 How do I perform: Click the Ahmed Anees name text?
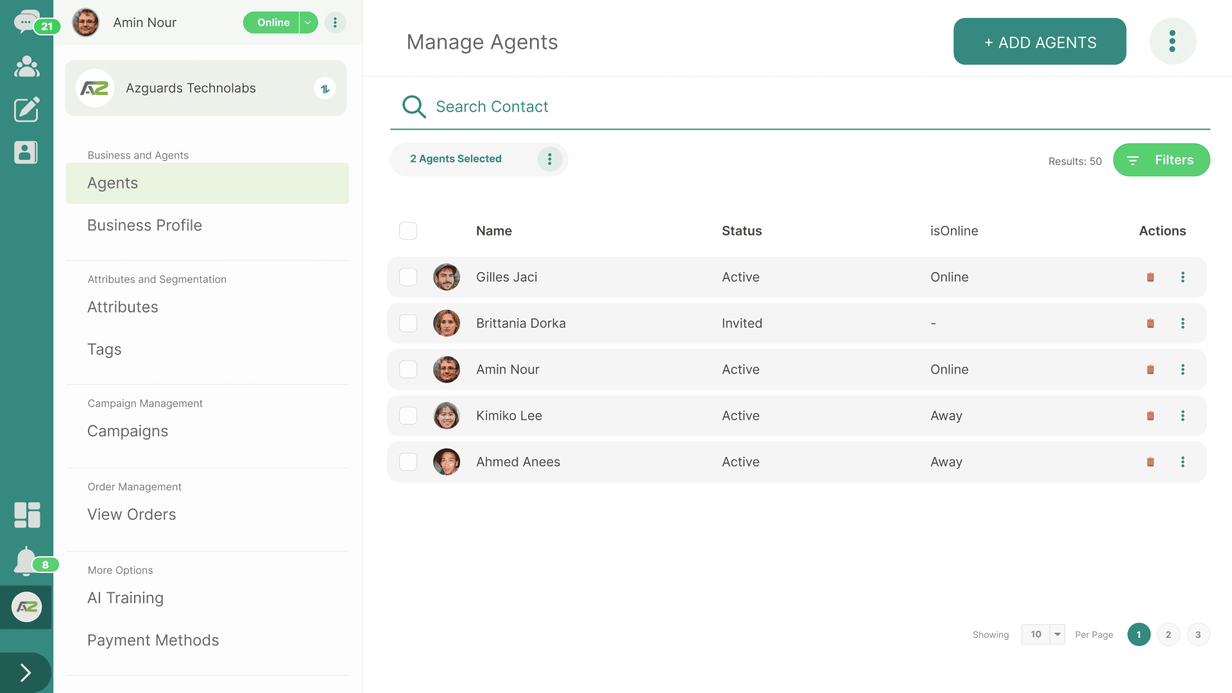pyautogui.click(x=518, y=462)
